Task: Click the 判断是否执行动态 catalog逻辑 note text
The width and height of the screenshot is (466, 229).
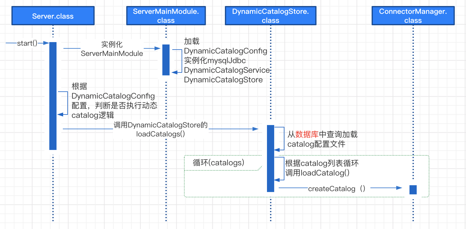Action: [x=114, y=110]
